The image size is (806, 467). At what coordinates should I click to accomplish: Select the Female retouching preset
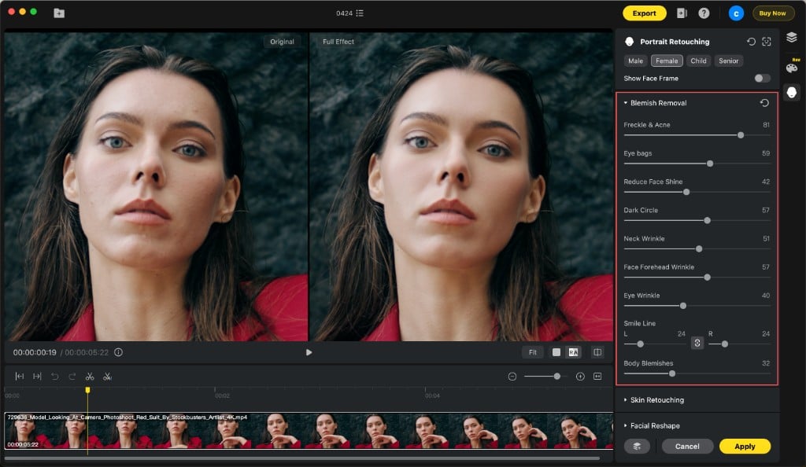point(666,61)
